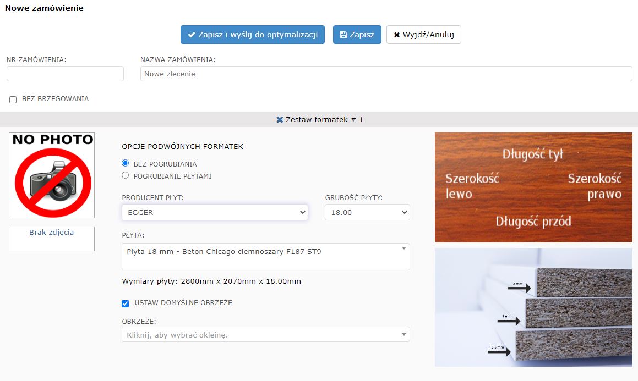Click the NAZWA ZAMÓWIENIA text field
This screenshot has width=638, height=381.
[386, 74]
